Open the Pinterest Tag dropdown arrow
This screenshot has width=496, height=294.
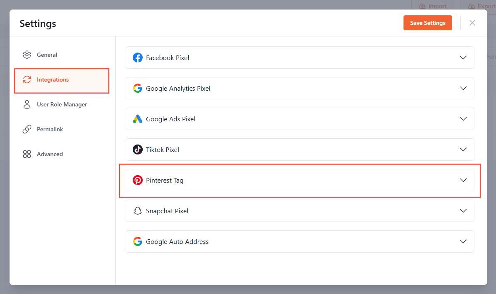pyautogui.click(x=463, y=181)
